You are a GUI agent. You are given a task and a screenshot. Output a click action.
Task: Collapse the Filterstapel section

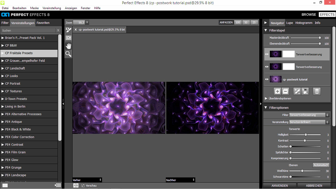click(x=266, y=30)
